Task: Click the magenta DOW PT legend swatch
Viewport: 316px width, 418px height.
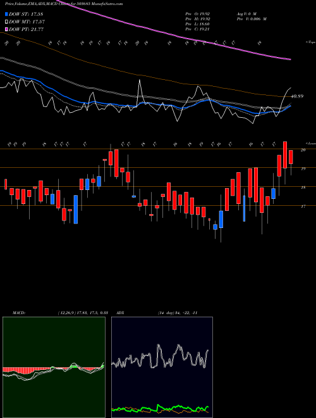Action: tap(6, 29)
